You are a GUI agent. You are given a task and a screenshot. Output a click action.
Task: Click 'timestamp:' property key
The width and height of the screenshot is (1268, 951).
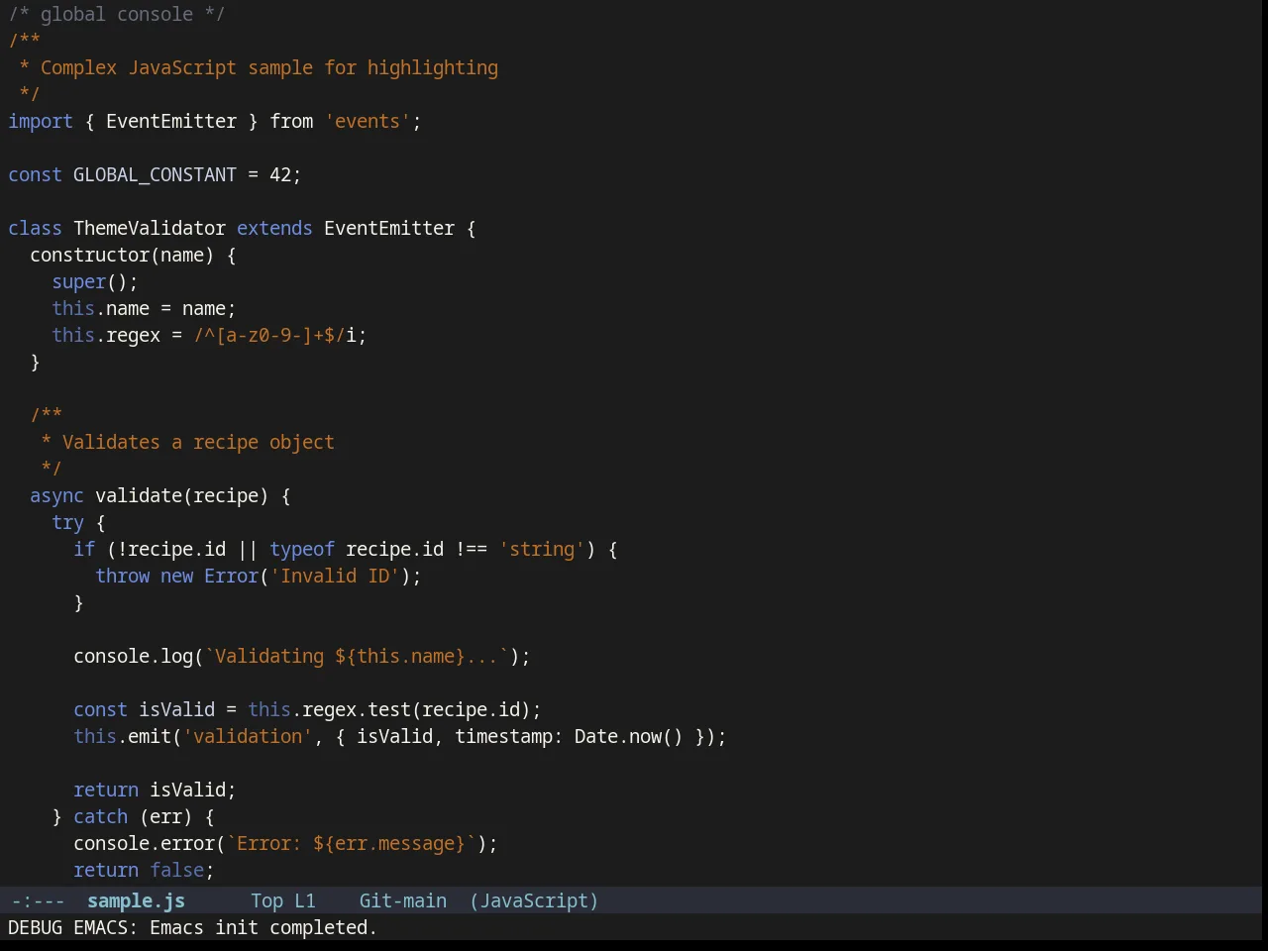tap(509, 736)
